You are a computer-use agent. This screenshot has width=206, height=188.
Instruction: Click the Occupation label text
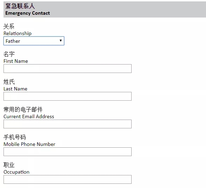tap(16, 172)
